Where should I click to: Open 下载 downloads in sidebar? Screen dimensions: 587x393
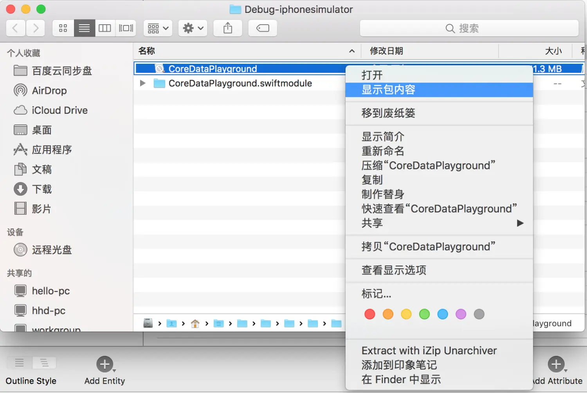click(x=32, y=189)
